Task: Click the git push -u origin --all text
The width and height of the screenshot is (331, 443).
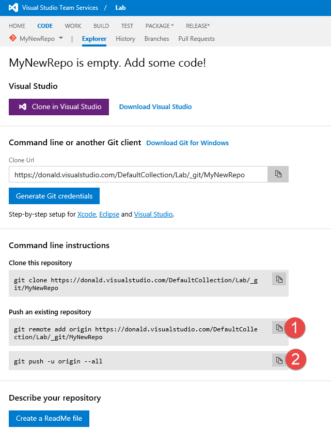Action: pyautogui.click(x=58, y=361)
